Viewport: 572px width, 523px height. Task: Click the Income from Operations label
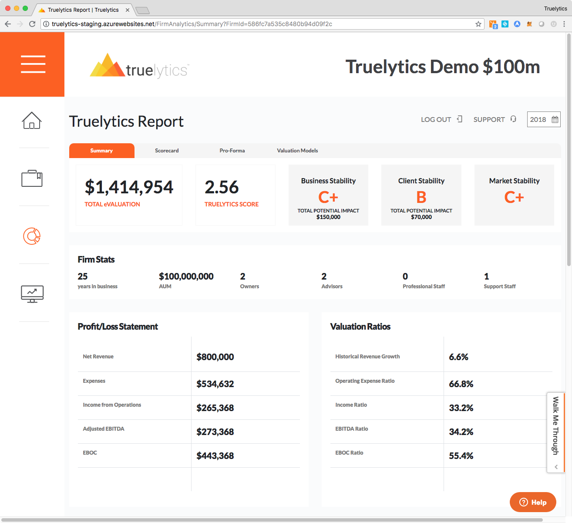tap(112, 405)
